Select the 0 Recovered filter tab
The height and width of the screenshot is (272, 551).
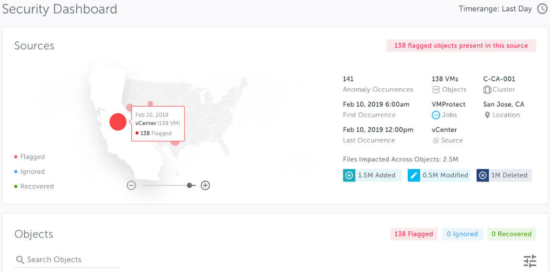511,234
